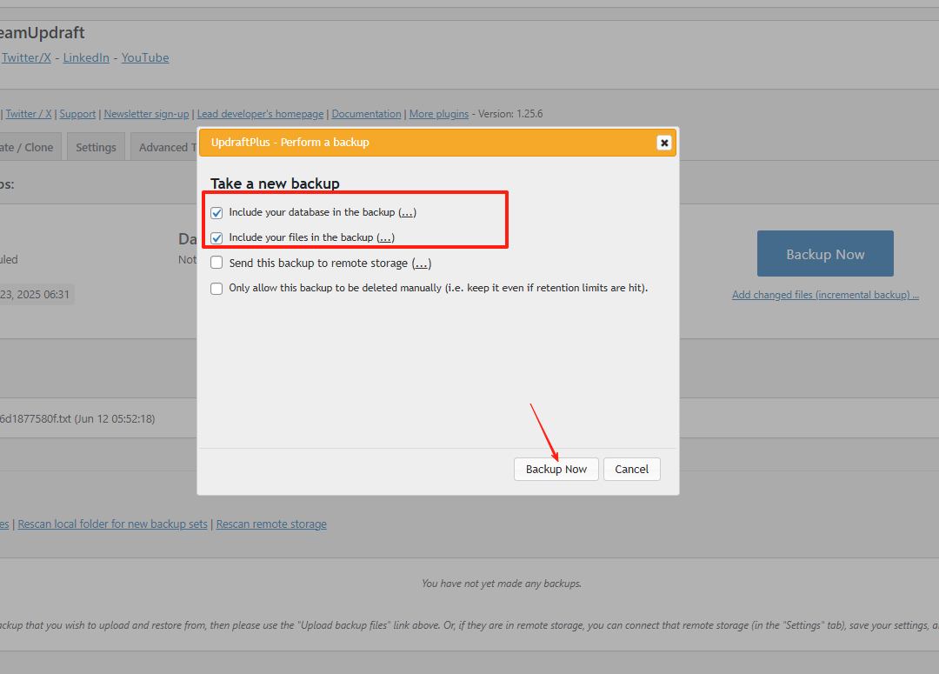Expand database backup options ellipsis

coord(407,213)
